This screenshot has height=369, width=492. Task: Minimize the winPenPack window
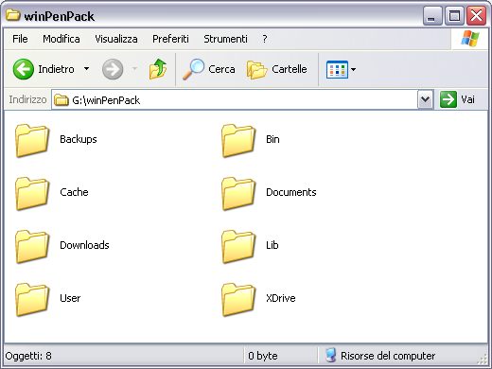[x=431, y=15]
